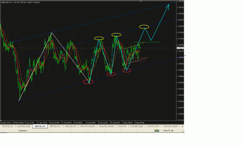Click the 1 Aug date on time axis
This screenshot has width=244, height=147.
pyautogui.click(x=127, y=122)
